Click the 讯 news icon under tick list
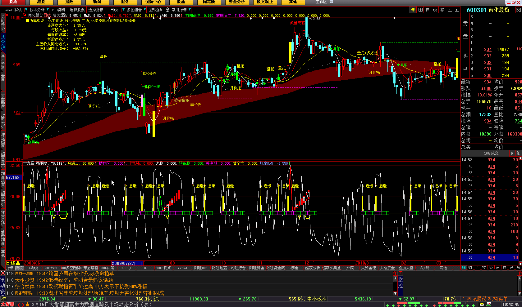The height and width of the screenshot is (307, 522). 498,268
